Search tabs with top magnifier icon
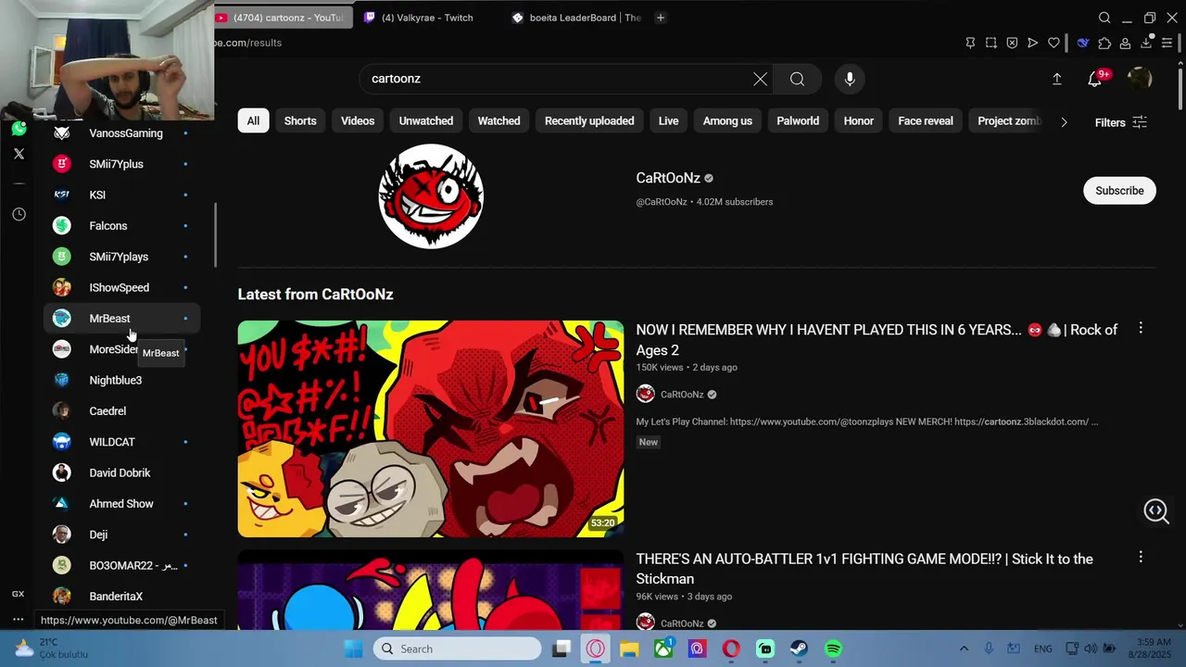1186x667 pixels. pyautogui.click(x=1104, y=18)
